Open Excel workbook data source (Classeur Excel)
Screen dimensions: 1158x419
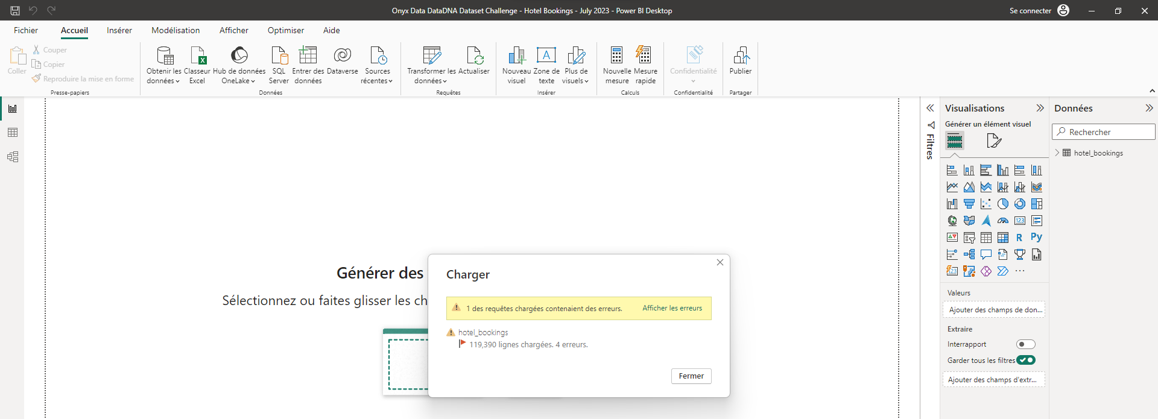(x=197, y=65)
